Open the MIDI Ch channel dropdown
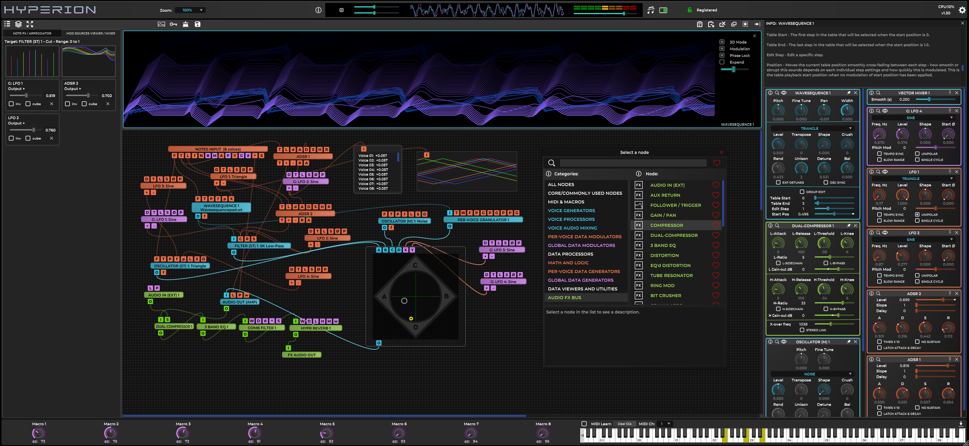This screenshot has width=969, height=446. (665, 424)
